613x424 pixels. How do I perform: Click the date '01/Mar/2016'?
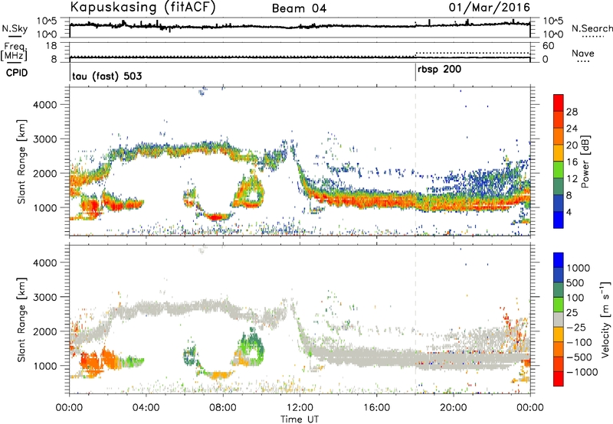489,8
